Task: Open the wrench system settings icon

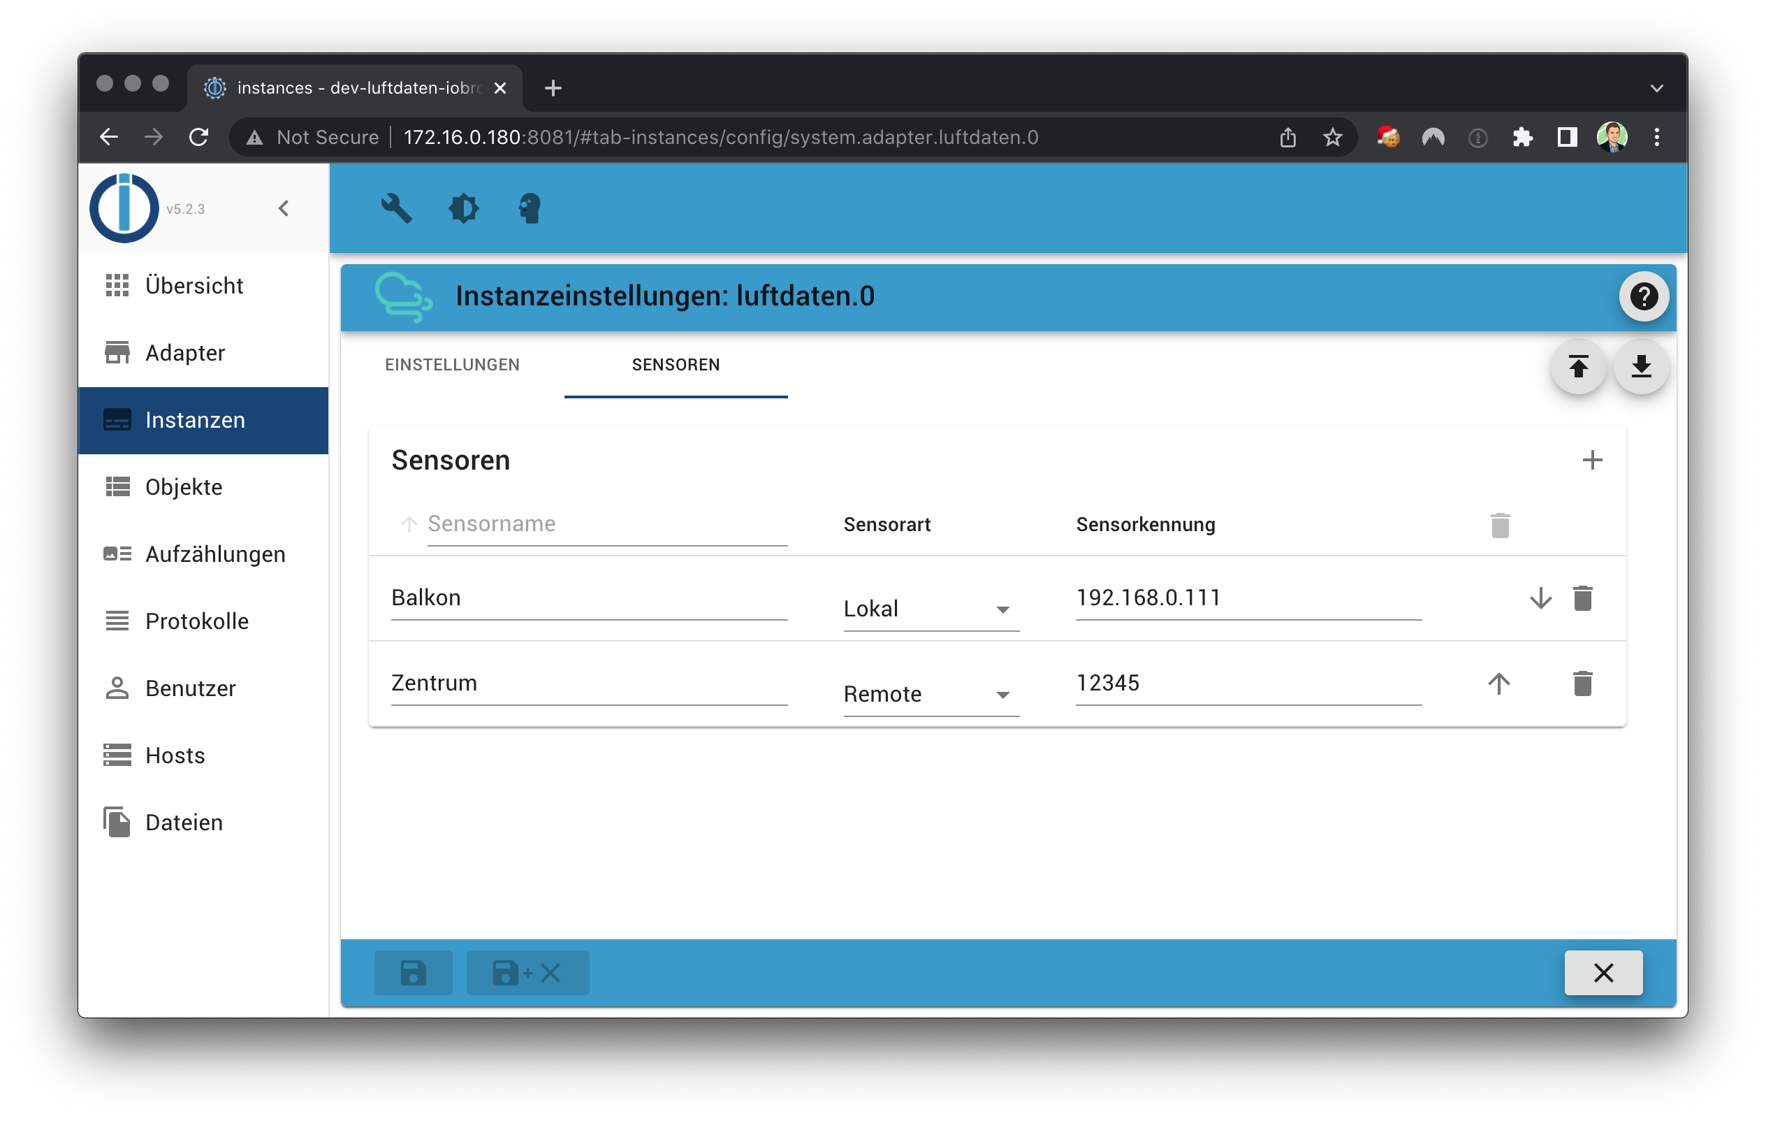Action: pos(396,208)
